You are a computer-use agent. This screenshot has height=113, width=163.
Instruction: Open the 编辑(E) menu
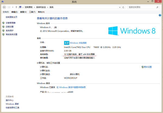14,12
